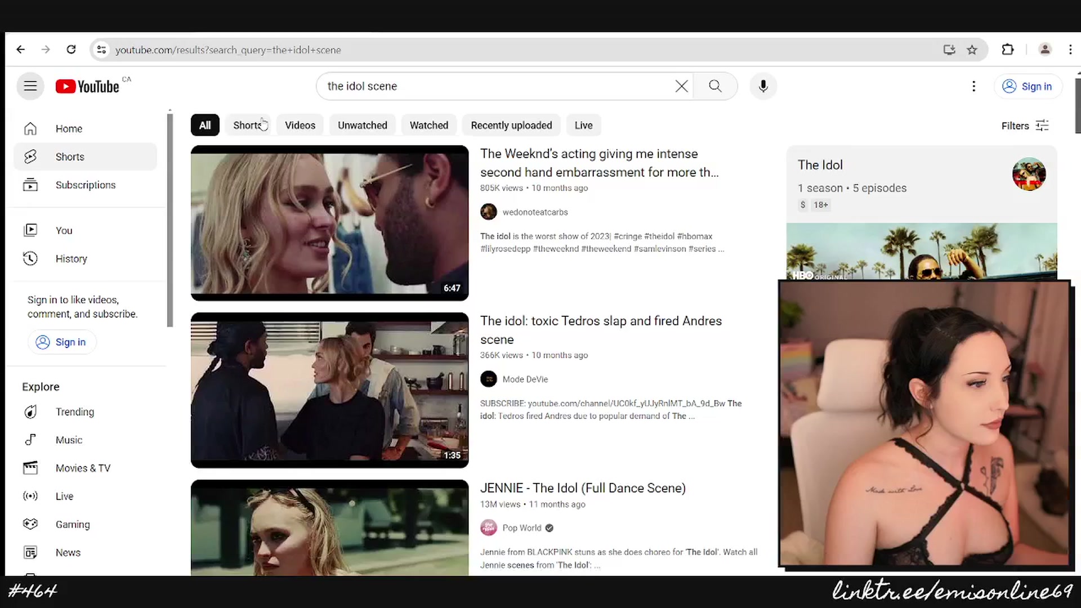
Task: Select the Unwatched filter chip
Action: [x=363, y=125]
